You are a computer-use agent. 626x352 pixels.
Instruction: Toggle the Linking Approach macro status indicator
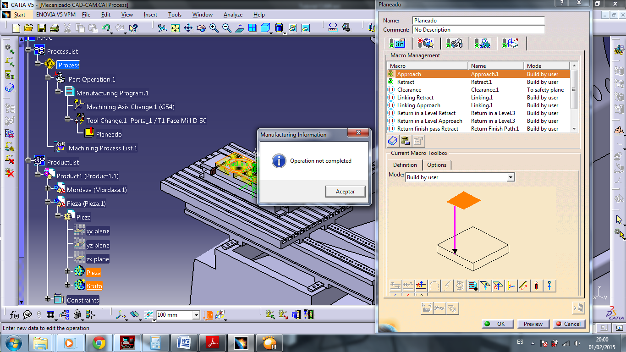point(391,105)
